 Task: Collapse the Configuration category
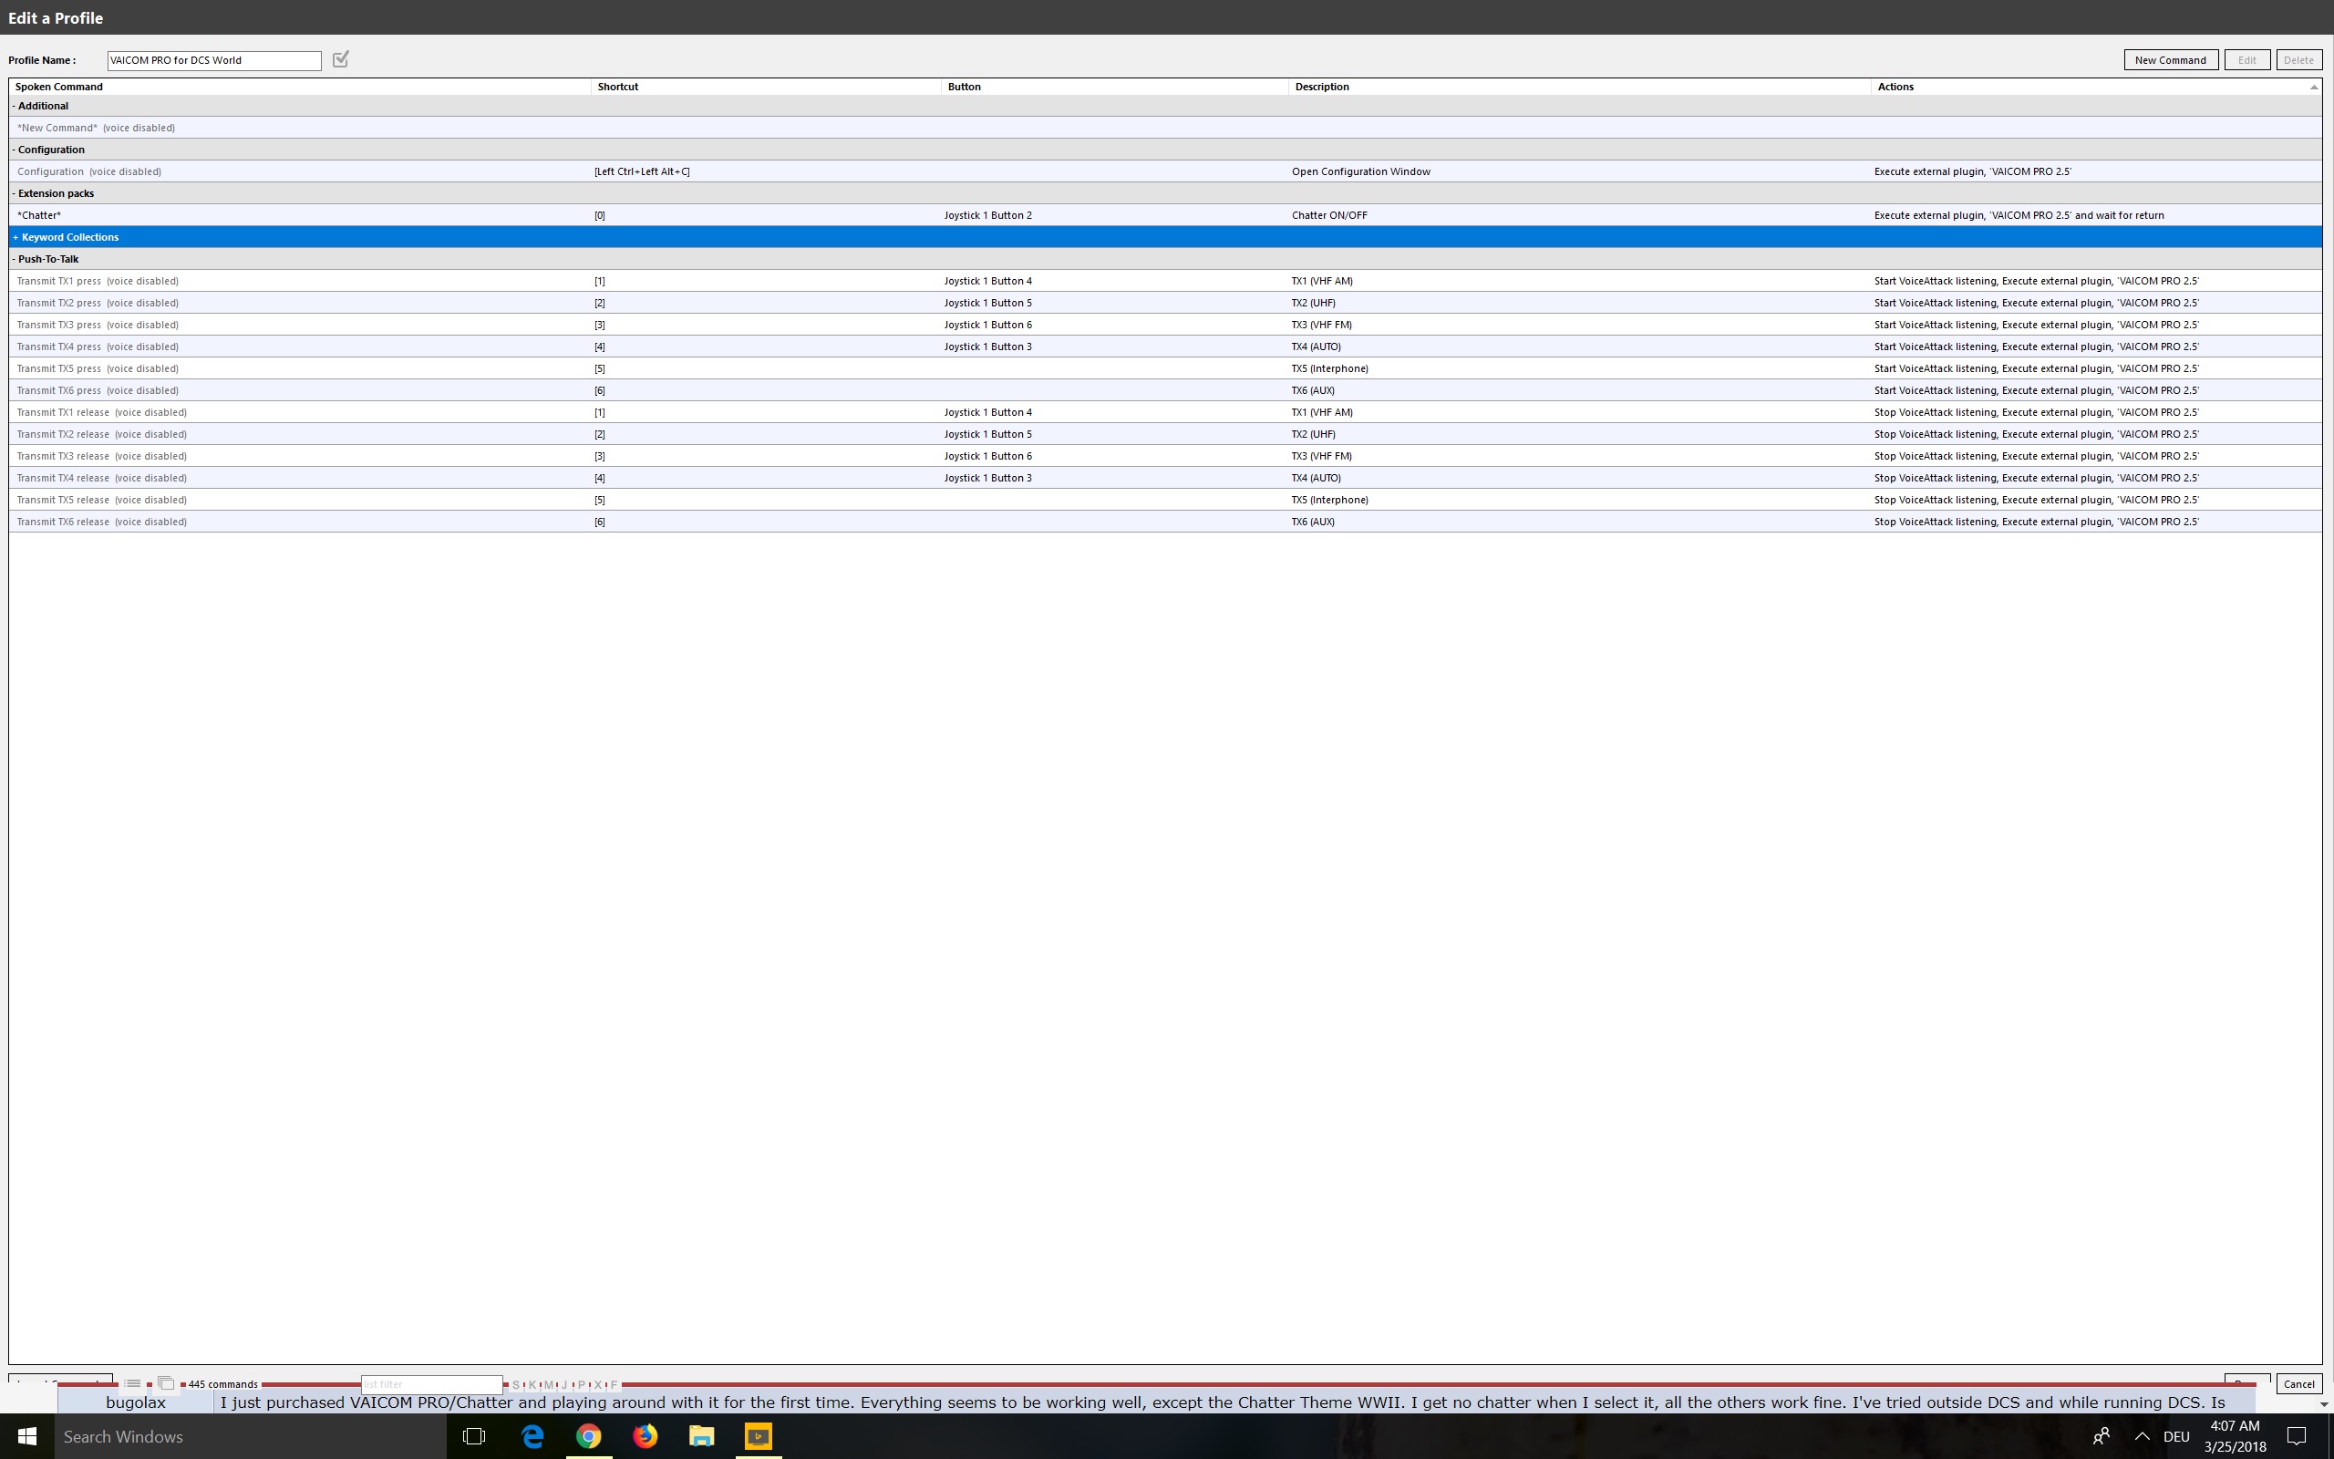[x=14, y=150]
